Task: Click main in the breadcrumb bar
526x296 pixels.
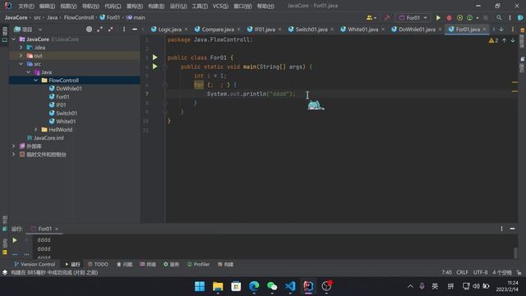Action: [136, 17]
